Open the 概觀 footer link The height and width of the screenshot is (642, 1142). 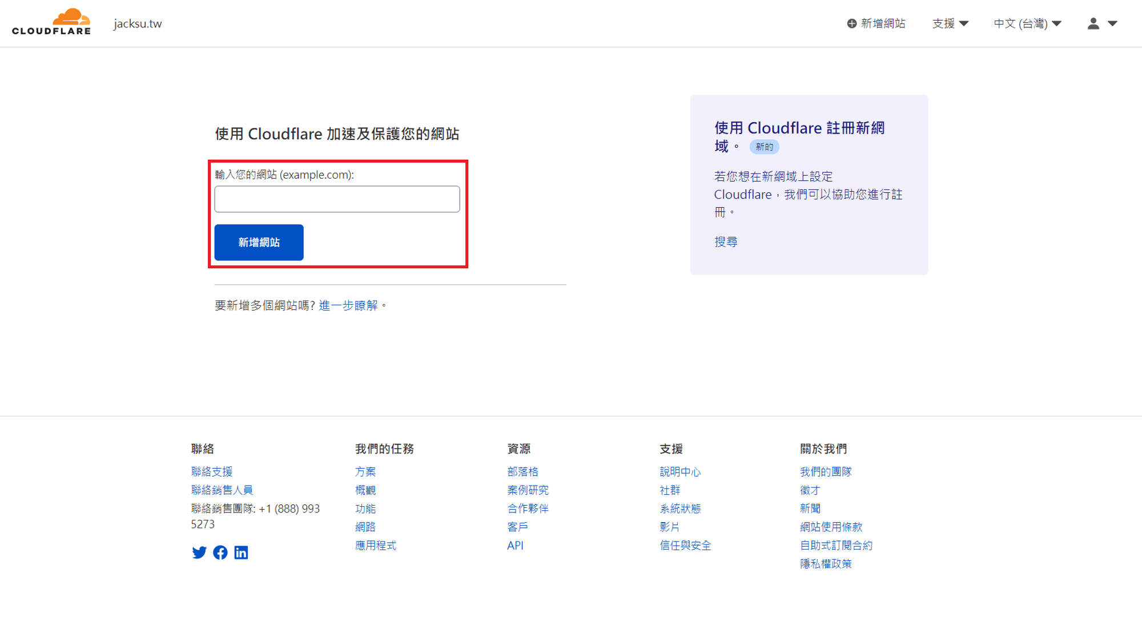click(365, 490)
